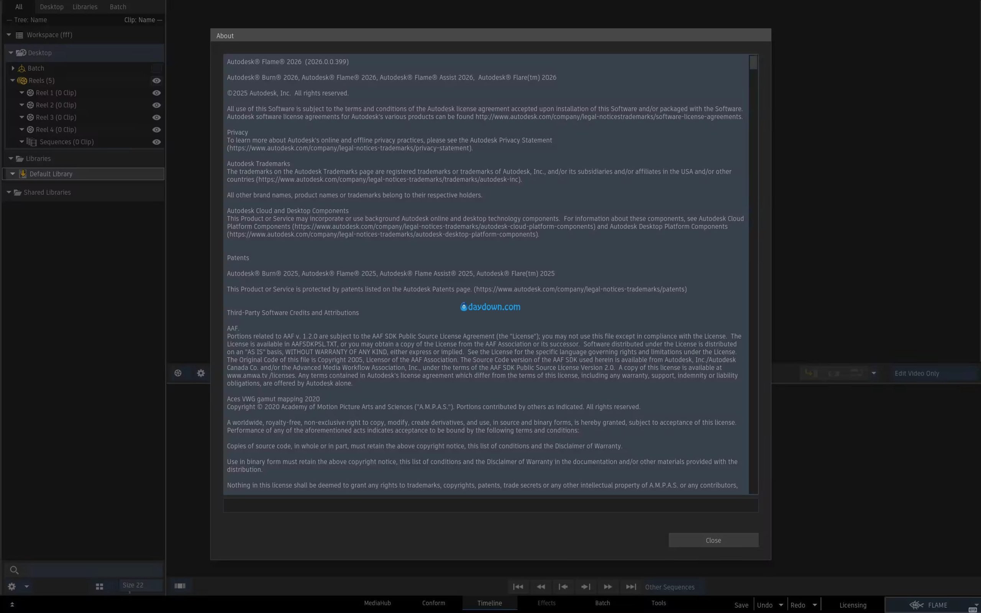This screenshot has width=981, height=613.
Task: Click the search magnifier icon
Action: point(14,570)
